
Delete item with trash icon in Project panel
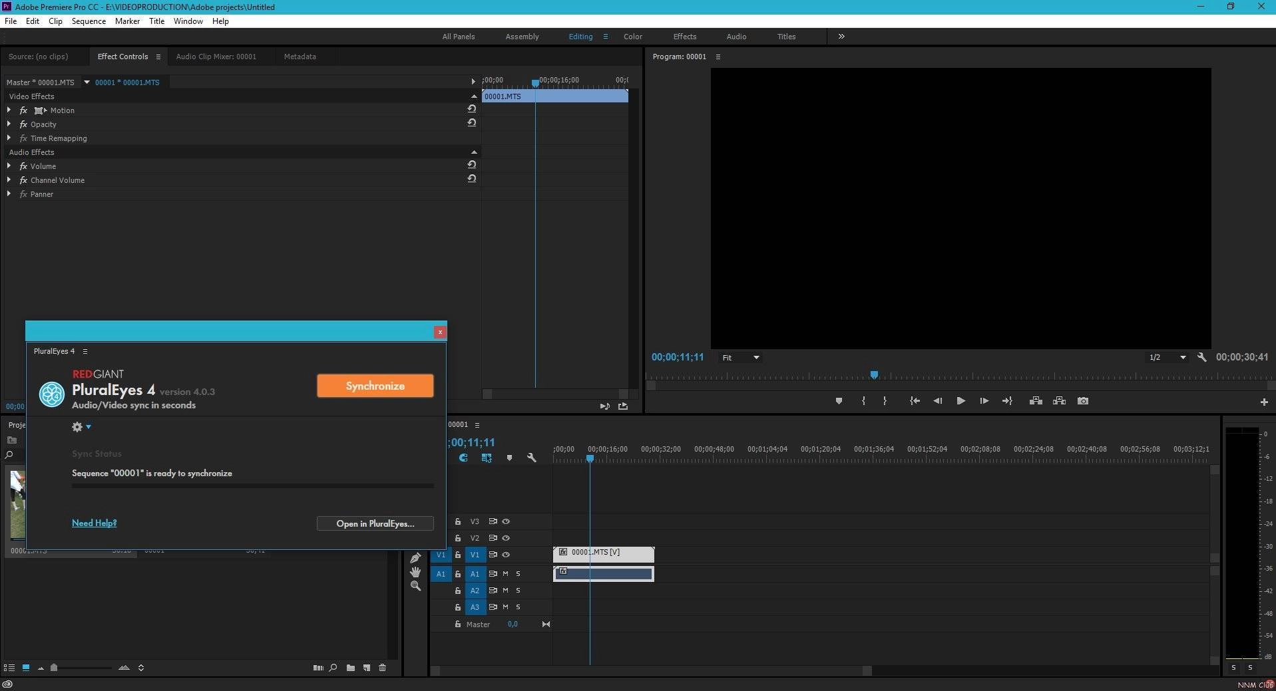coord(382,668)
